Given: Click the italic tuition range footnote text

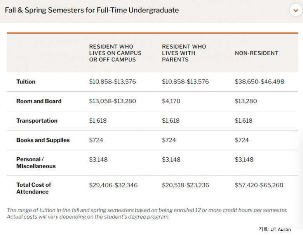Looking at the screenshot, I should click(147, 213).
